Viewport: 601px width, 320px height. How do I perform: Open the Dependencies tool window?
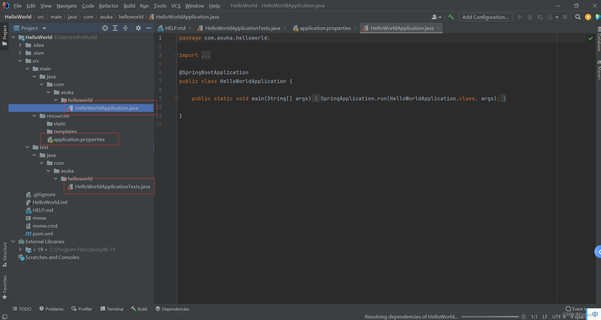point(172,309)
